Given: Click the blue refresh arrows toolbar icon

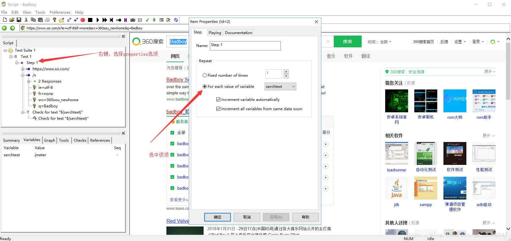Looking at the screenshot, I should pos(176,20).
